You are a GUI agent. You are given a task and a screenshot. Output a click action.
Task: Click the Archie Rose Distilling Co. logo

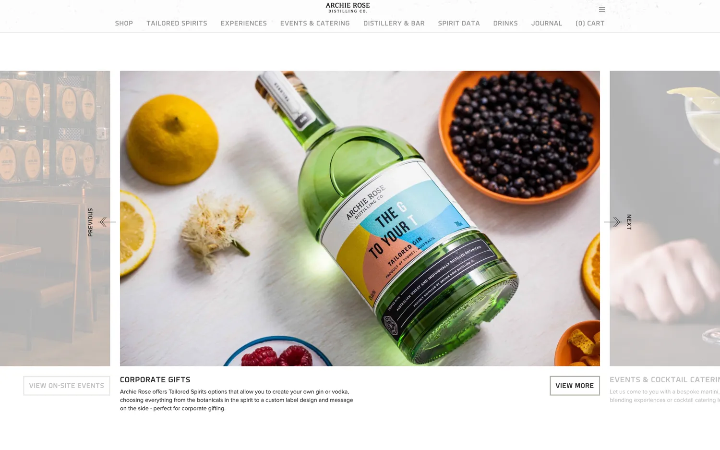(348, 8)
